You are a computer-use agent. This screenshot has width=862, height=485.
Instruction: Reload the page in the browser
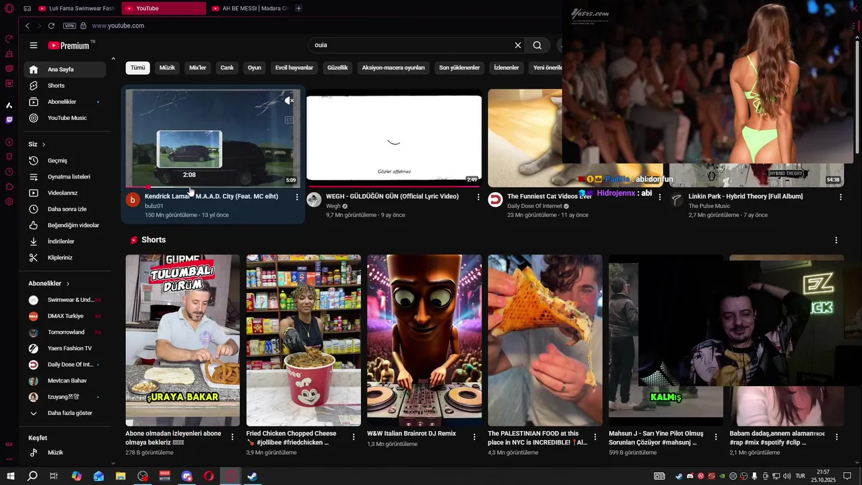[x=51, y=26]
